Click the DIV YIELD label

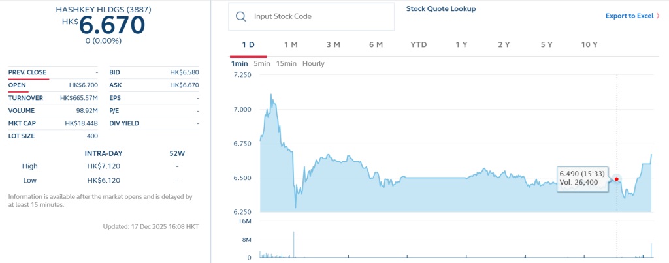(x=124, y=123)
